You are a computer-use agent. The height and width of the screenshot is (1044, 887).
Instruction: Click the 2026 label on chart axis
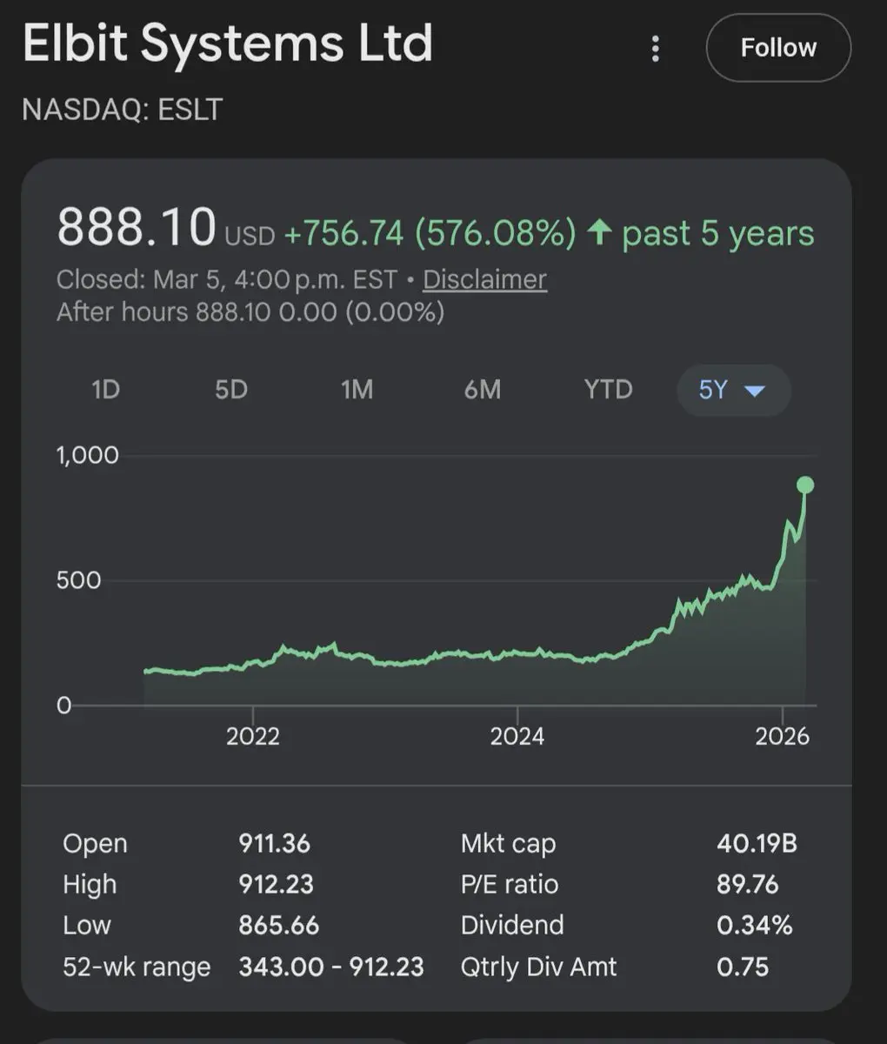[x=782, y=736]
